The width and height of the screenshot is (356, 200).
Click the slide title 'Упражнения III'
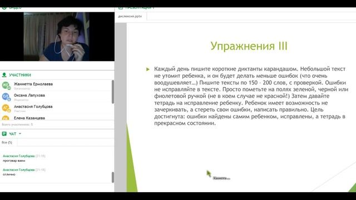click(x=249, y=46)
